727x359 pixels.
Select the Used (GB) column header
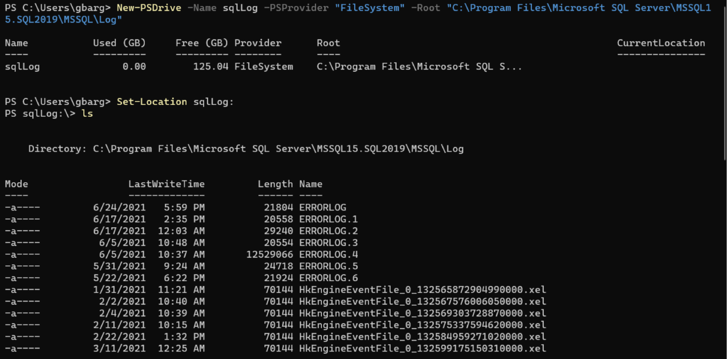click(119, 43)
